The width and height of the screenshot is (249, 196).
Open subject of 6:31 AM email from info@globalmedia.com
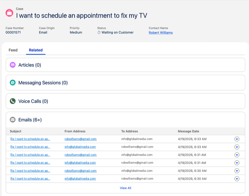(30, 163)
